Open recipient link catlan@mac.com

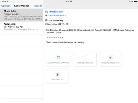click(x=56, y=15)
